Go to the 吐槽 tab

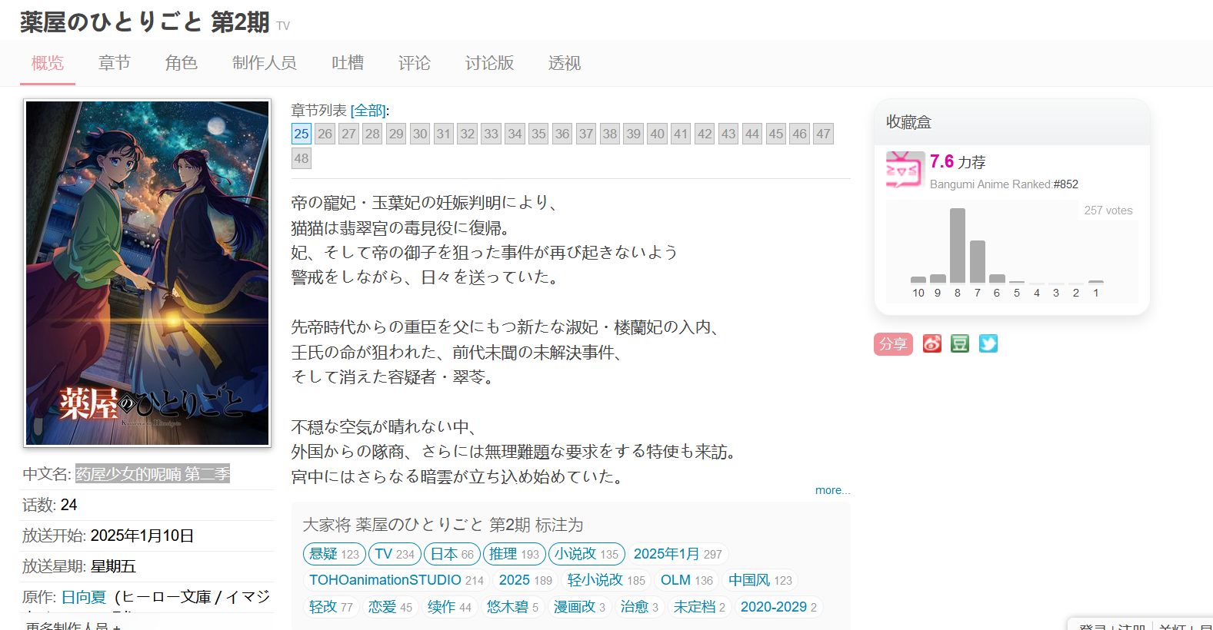pyautogui.click(x=348, y=63)
